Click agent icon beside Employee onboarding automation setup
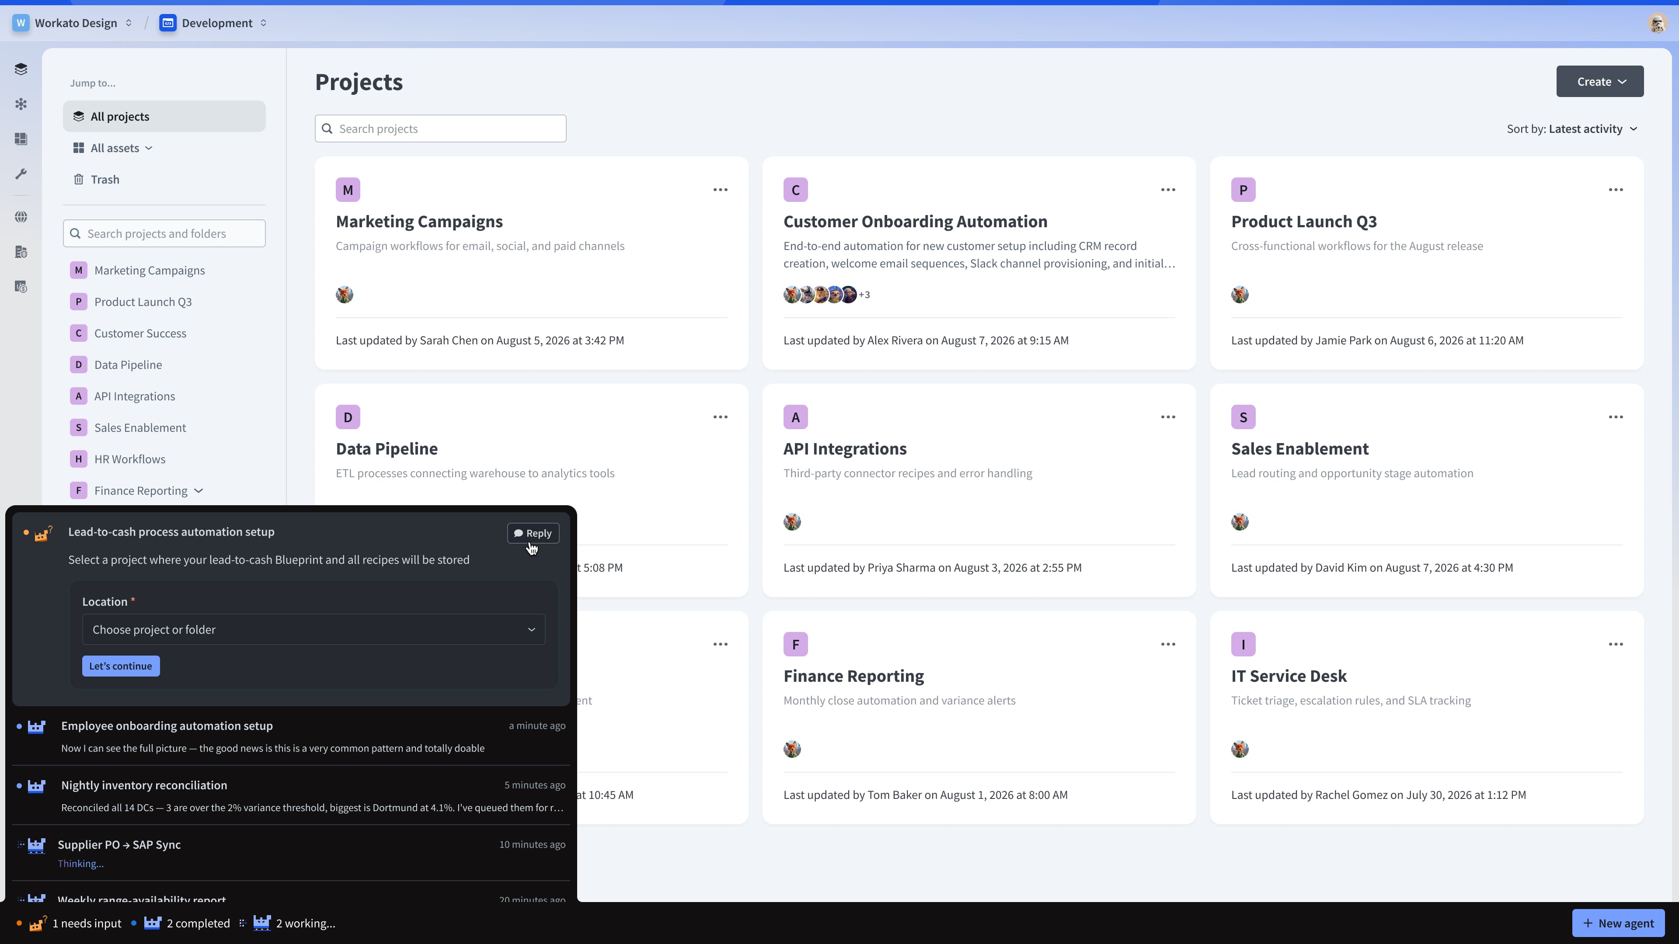The height and width of the screenshot is (944, 1679). 36,726
